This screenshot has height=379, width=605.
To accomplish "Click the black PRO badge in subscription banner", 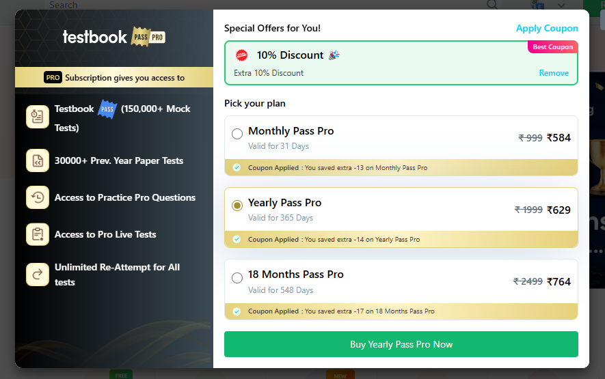I will point(53,77).
